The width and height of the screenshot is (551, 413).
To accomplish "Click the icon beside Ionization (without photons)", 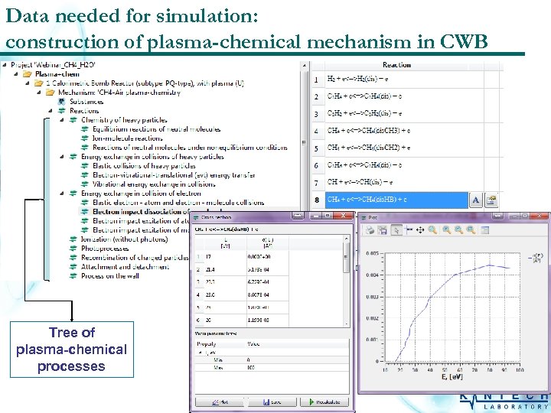I will point(73,239).
